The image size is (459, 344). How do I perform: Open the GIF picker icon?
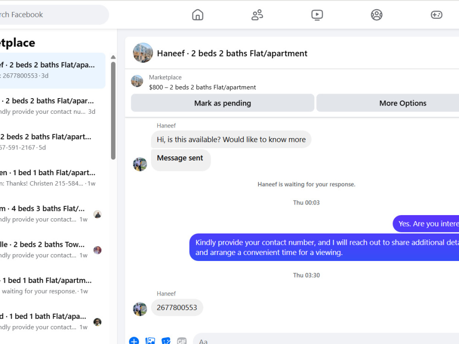(182, 341)
